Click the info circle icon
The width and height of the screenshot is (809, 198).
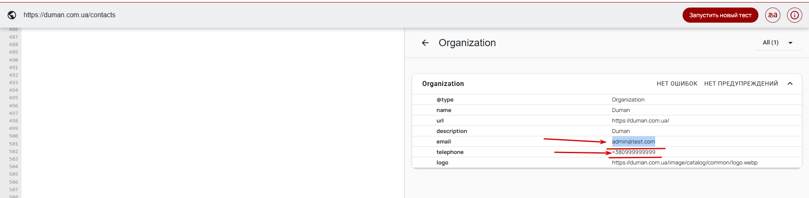coord(794,15)
